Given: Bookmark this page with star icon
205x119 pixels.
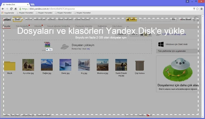Looking at the screenshot, I should (197, 9).
